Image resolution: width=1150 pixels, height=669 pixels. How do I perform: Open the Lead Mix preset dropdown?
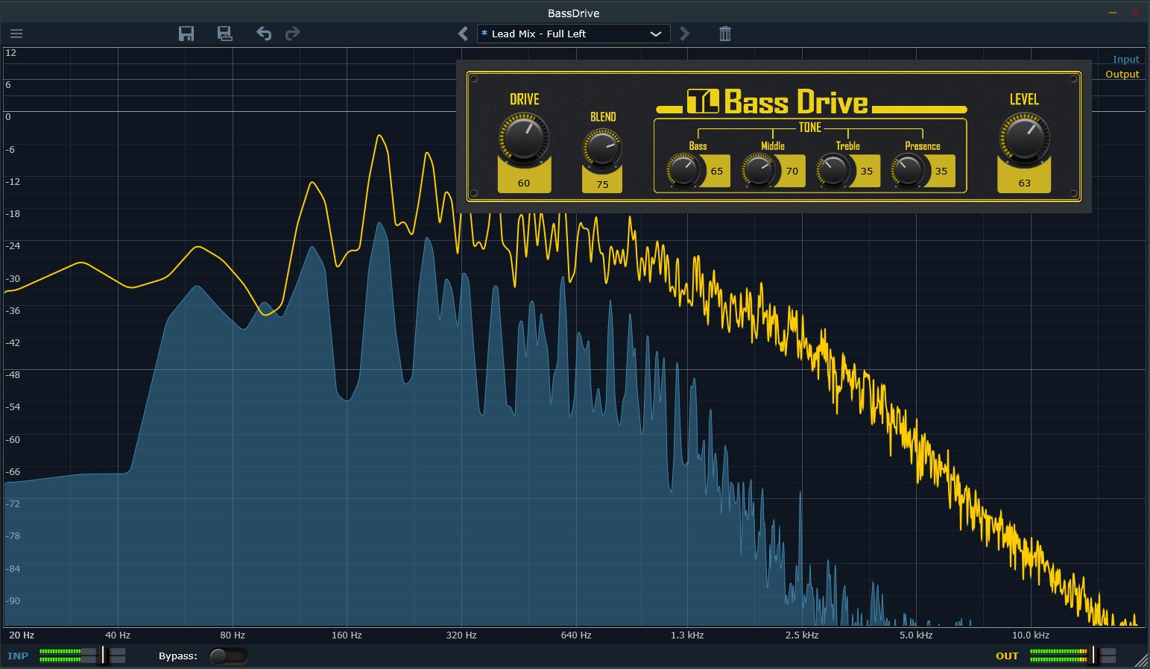[573, 34]
